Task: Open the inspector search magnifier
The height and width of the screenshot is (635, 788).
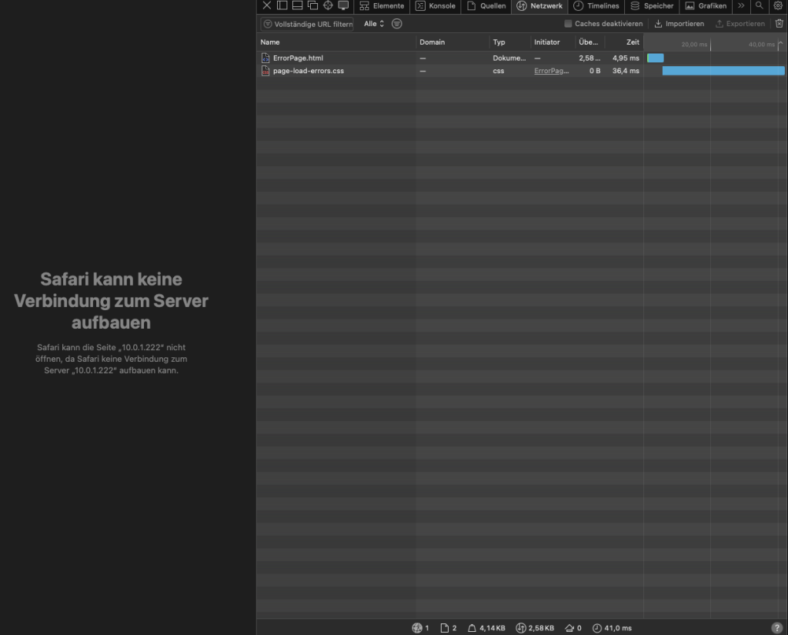Action: pos(760,5)
